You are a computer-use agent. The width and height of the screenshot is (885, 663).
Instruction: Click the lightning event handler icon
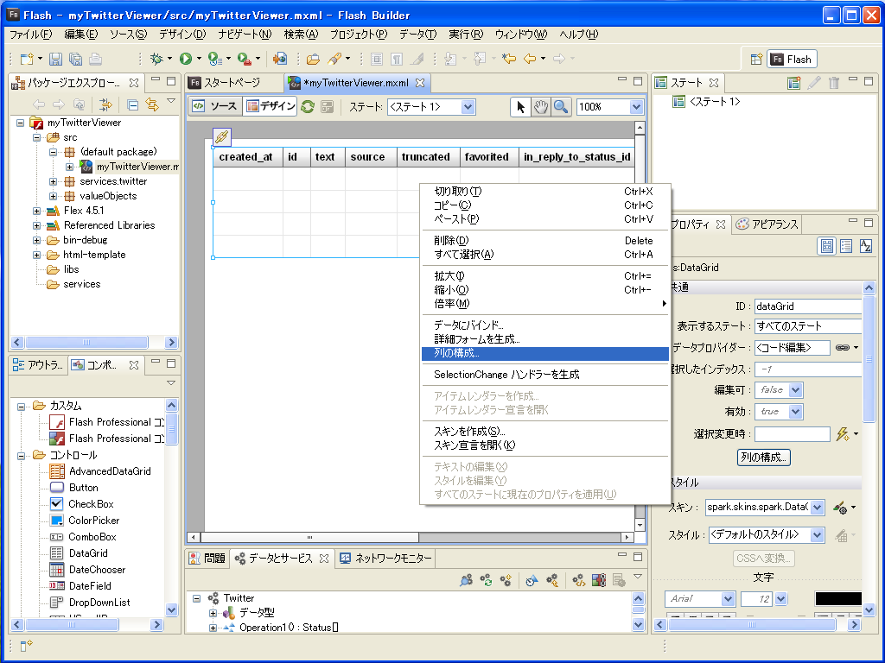842,434
